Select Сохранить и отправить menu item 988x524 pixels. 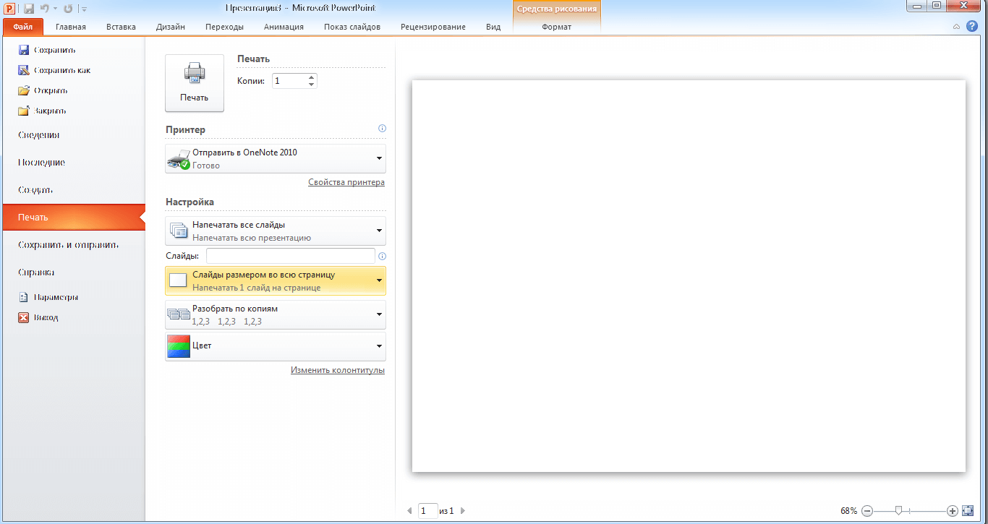(68, 245)
